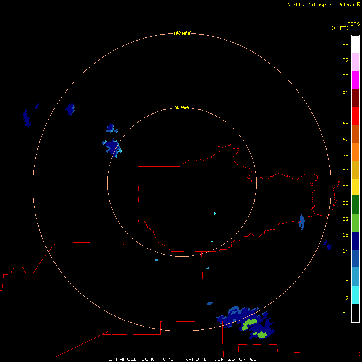Screen dimensions: 362x362
Task: Click the '22' legend value
Action: (x=346, y=219)
